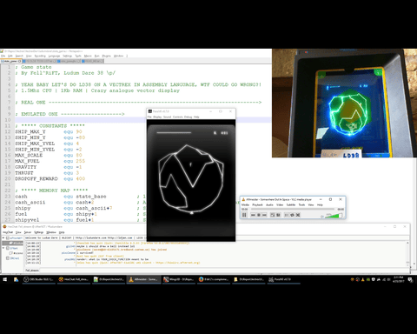The width and height of the screenshot is (417, 334).
Task: Open ParaJVE File menu
Action: pyautogui.click(x=149, y=117)
